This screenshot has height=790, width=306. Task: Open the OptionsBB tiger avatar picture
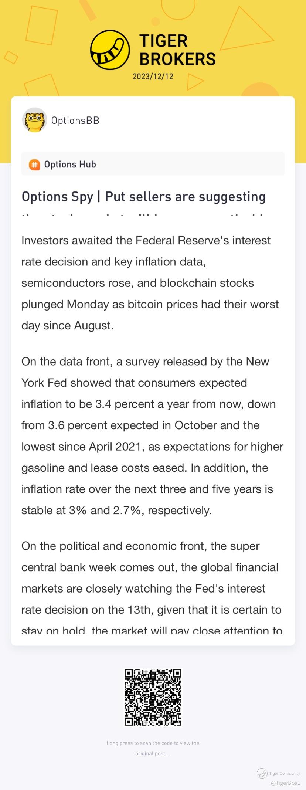(x=34, y=120)
